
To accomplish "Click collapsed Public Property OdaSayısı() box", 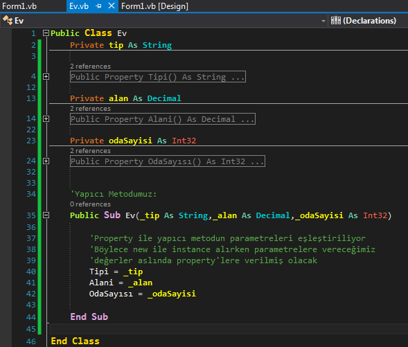I will click(168, 161).
